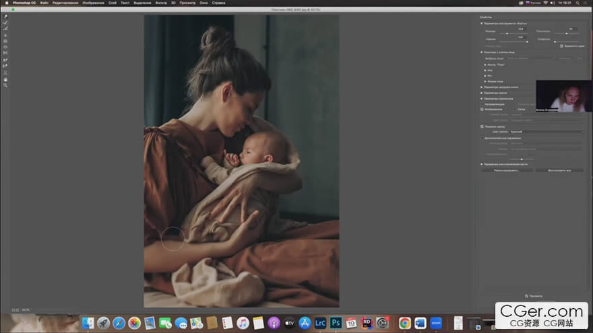Open Lightroom Classic from the Dock

point(320,324)
